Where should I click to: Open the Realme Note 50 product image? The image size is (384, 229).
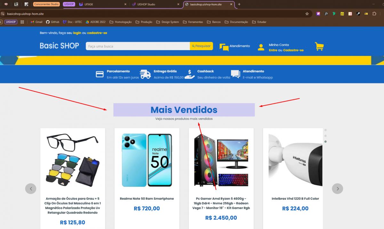(147, 160)
